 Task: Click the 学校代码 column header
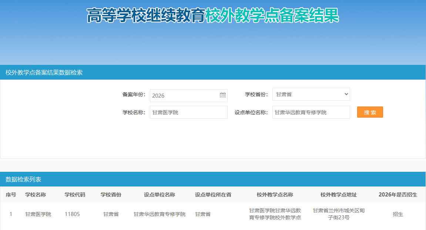pos(75,195)
